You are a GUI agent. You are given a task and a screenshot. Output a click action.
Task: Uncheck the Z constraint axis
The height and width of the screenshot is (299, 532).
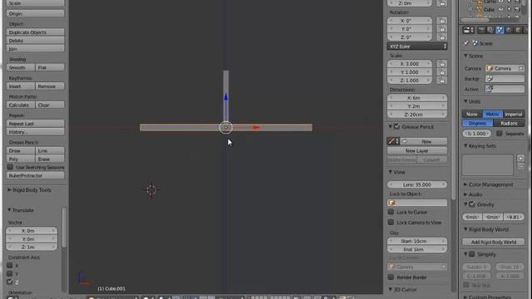(10, 282)
